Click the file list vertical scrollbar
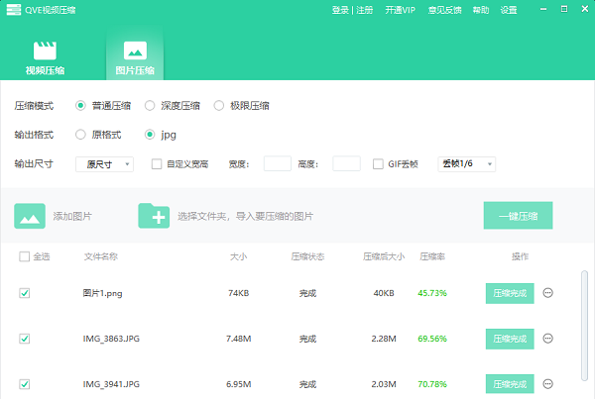 (582, 327)
